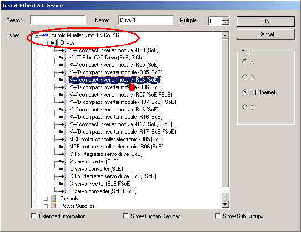The width and height of the screenshot is (301, 232).
Task: Collapse the Arnold Mueller GmbH & Co. KG node
Action: (37, 35)
